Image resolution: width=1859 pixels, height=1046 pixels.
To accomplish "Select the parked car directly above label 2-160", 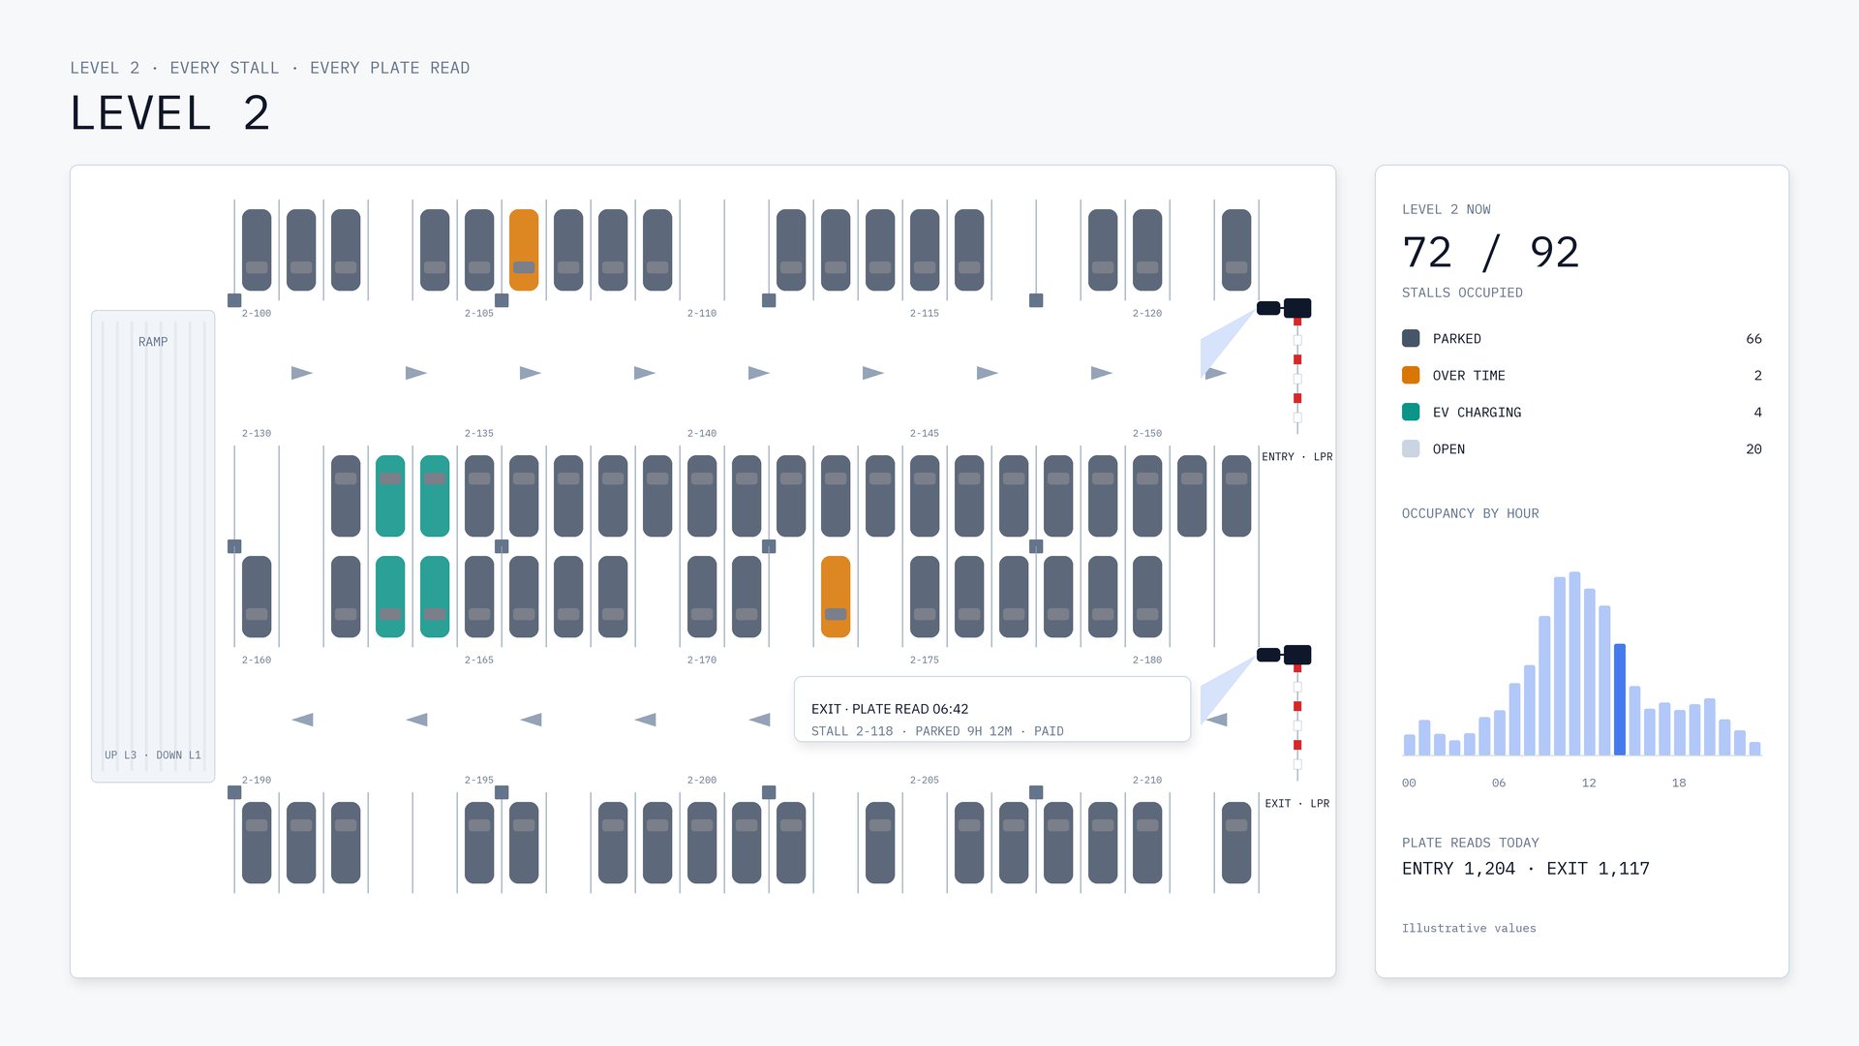I will (x=257, y=597).
